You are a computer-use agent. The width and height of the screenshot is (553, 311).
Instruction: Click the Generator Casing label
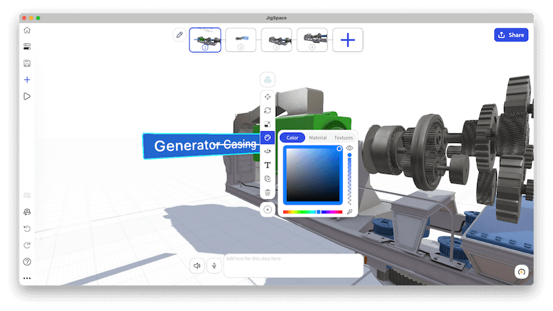pyautogui.click(x=201, y=145)
